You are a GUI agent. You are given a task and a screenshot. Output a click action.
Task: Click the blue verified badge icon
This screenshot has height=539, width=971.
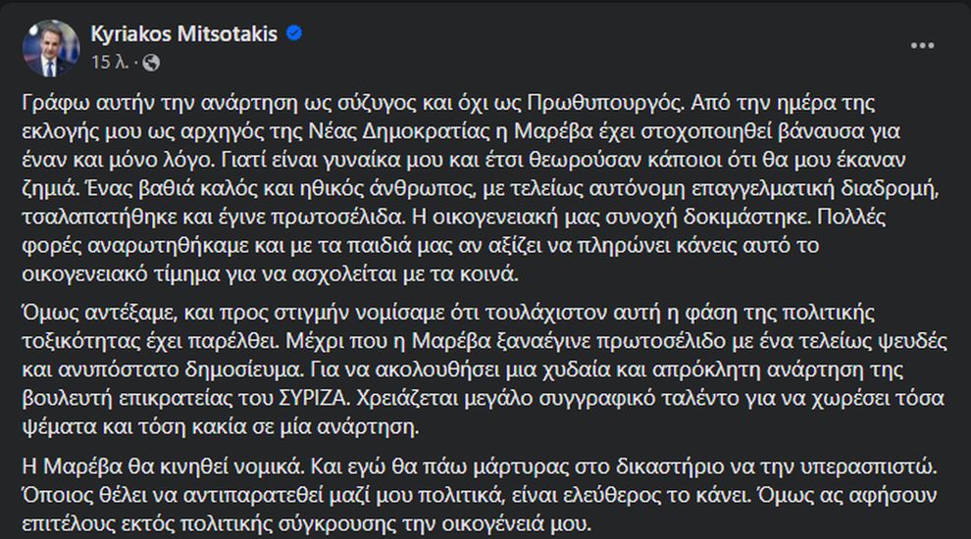(x=293, y=34)
